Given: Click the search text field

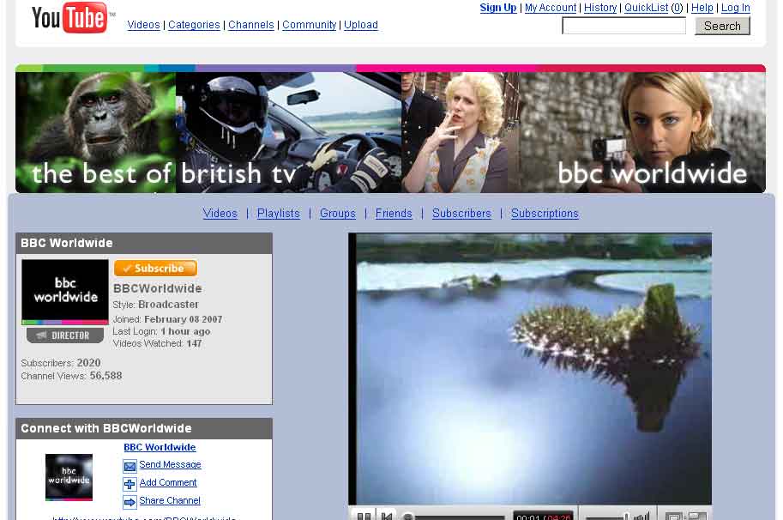Looking at the screenshot, I should [x=623, y=26].
